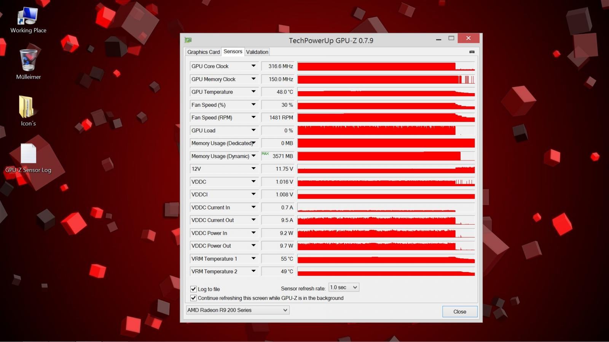Toggle the Log to file checkbox
Image resolution: width=609 pixels, height=342 pixels.
pyautogui.click(x=193, y=289)
